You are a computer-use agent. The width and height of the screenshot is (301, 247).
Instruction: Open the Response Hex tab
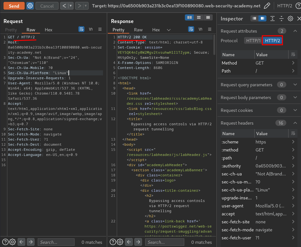pyautogui.click(x=156, y=30)
